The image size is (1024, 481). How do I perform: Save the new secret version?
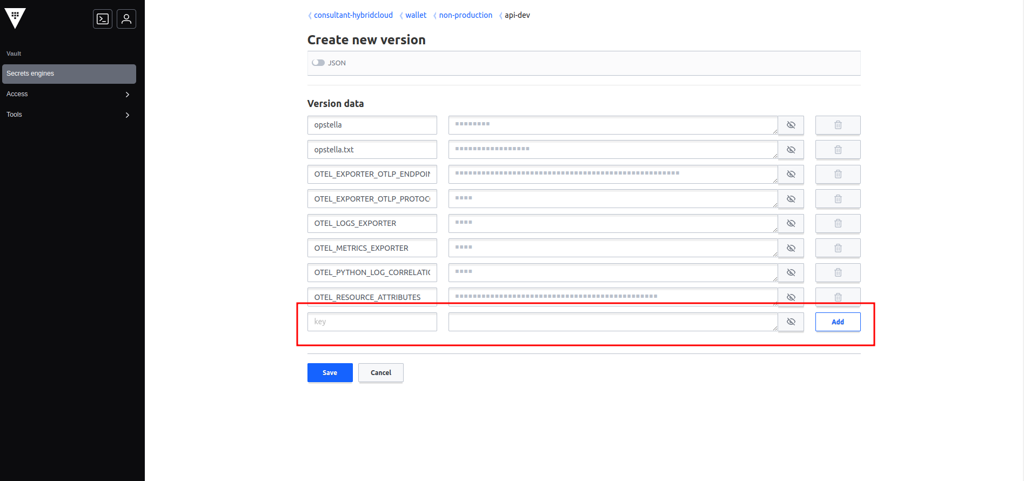[330, 372]
